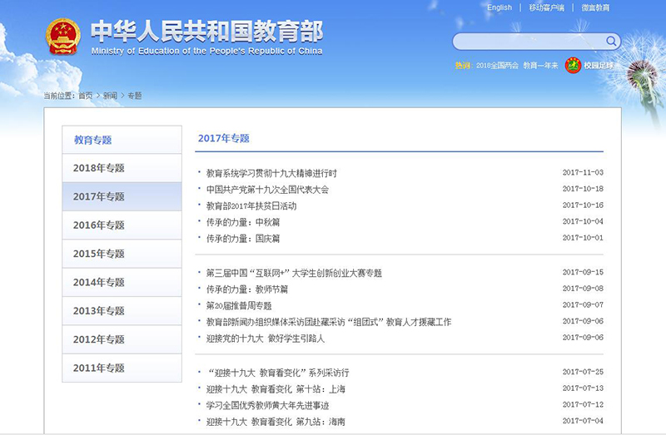Select 2018年专题 in the sidebar

(99, 168)
